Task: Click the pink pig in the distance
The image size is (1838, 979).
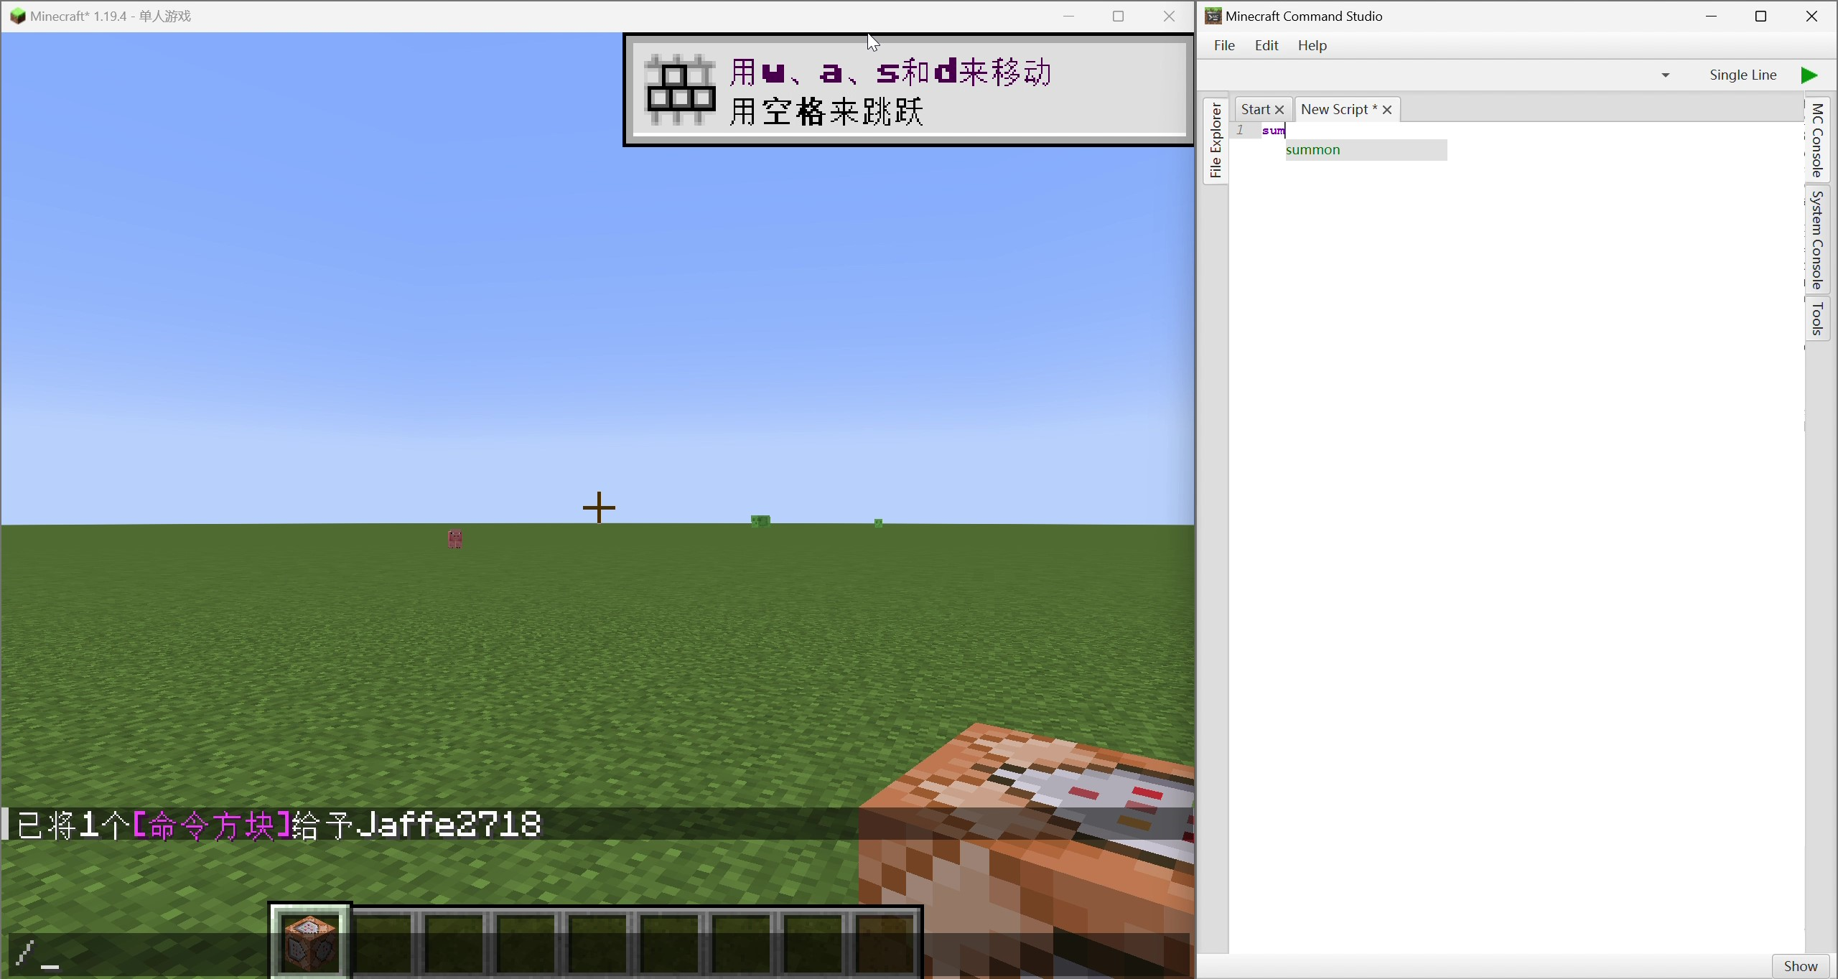Action: pyautogui.click(x=455, y=538)
